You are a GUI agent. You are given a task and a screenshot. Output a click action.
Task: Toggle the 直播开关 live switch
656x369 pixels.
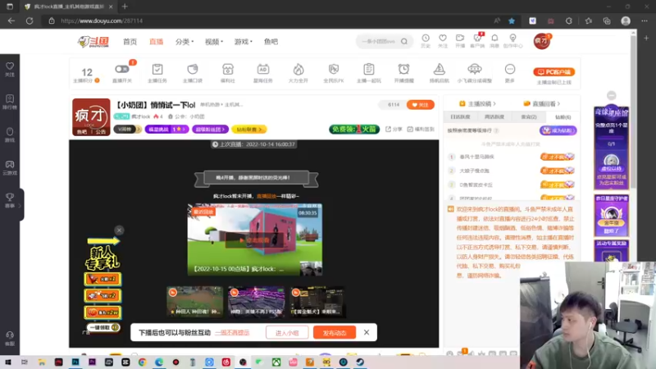point(121,69)
